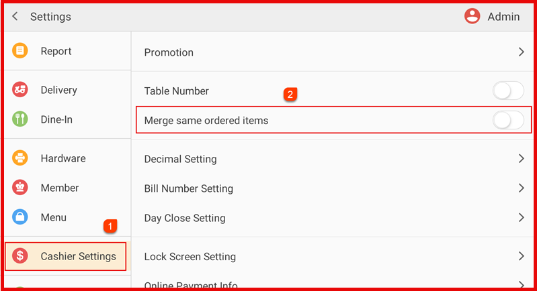This screenshot has width=537, height=291.
Task: Expand the Promotion chevron arrow
Action: [521, 52]
